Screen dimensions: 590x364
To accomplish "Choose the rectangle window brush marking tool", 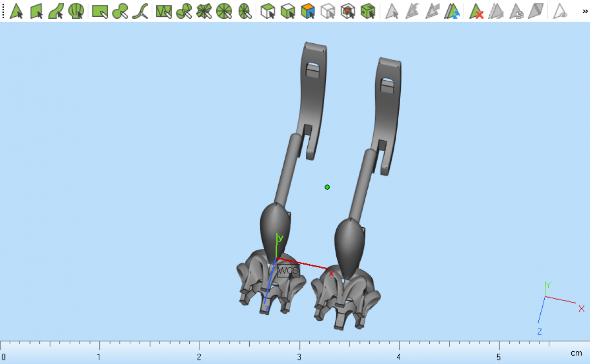I will click(100, 11).
